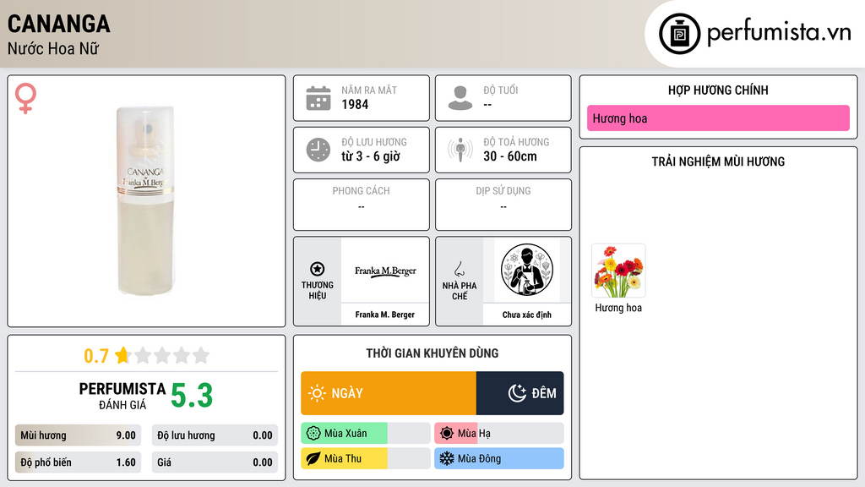The image size is (865, 487).
Task: Click the Phong cách style card
Action: tap(362, 205)
